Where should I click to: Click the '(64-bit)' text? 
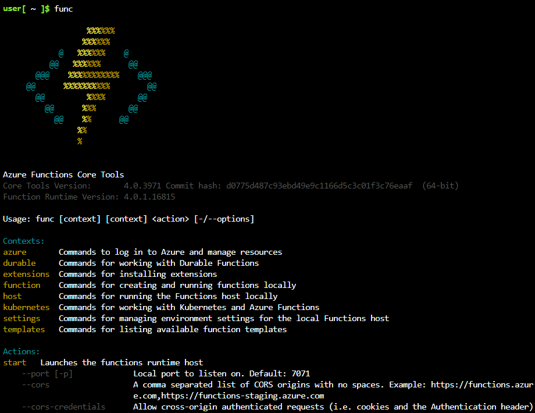(440, 186)
